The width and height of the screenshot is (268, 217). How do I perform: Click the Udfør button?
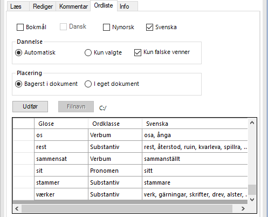[x=30, y=106]
